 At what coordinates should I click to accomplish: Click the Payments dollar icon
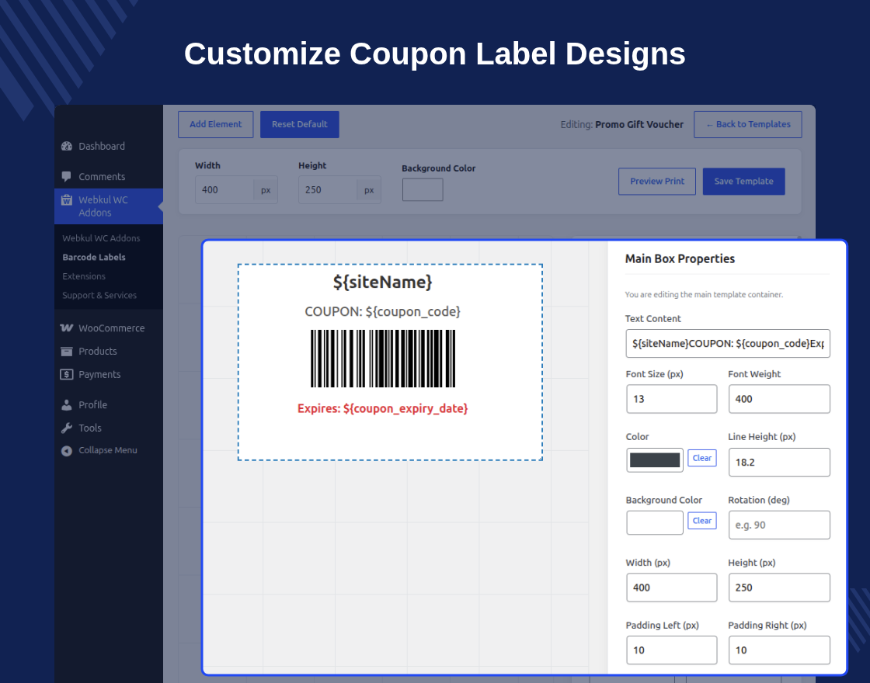point(67,374)
